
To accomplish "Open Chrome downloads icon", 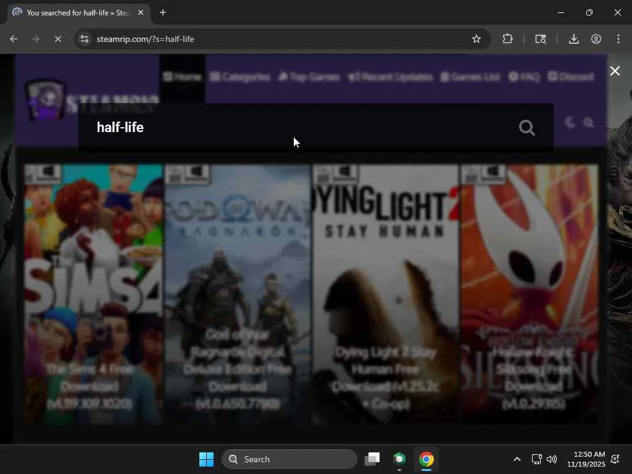I will click(573, 39).
